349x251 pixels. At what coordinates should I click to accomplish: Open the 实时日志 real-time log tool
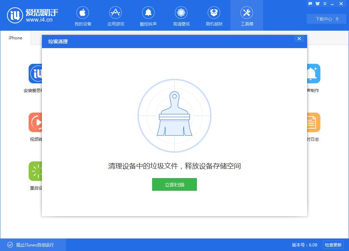(313, 123)
